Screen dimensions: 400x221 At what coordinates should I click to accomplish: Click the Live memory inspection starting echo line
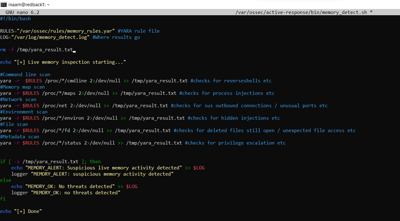click(63, 62)
